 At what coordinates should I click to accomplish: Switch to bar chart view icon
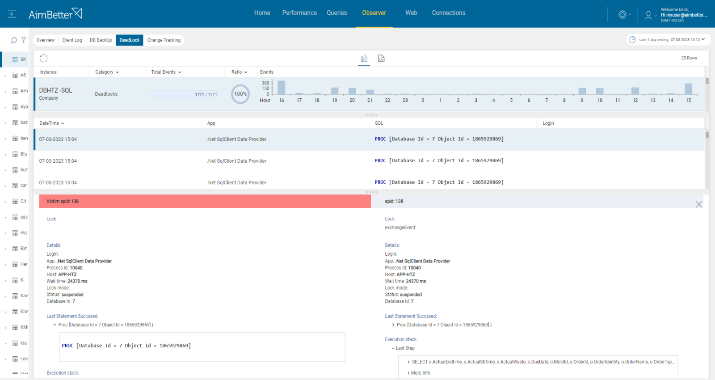pyautogui.click(x=364, y=59)
